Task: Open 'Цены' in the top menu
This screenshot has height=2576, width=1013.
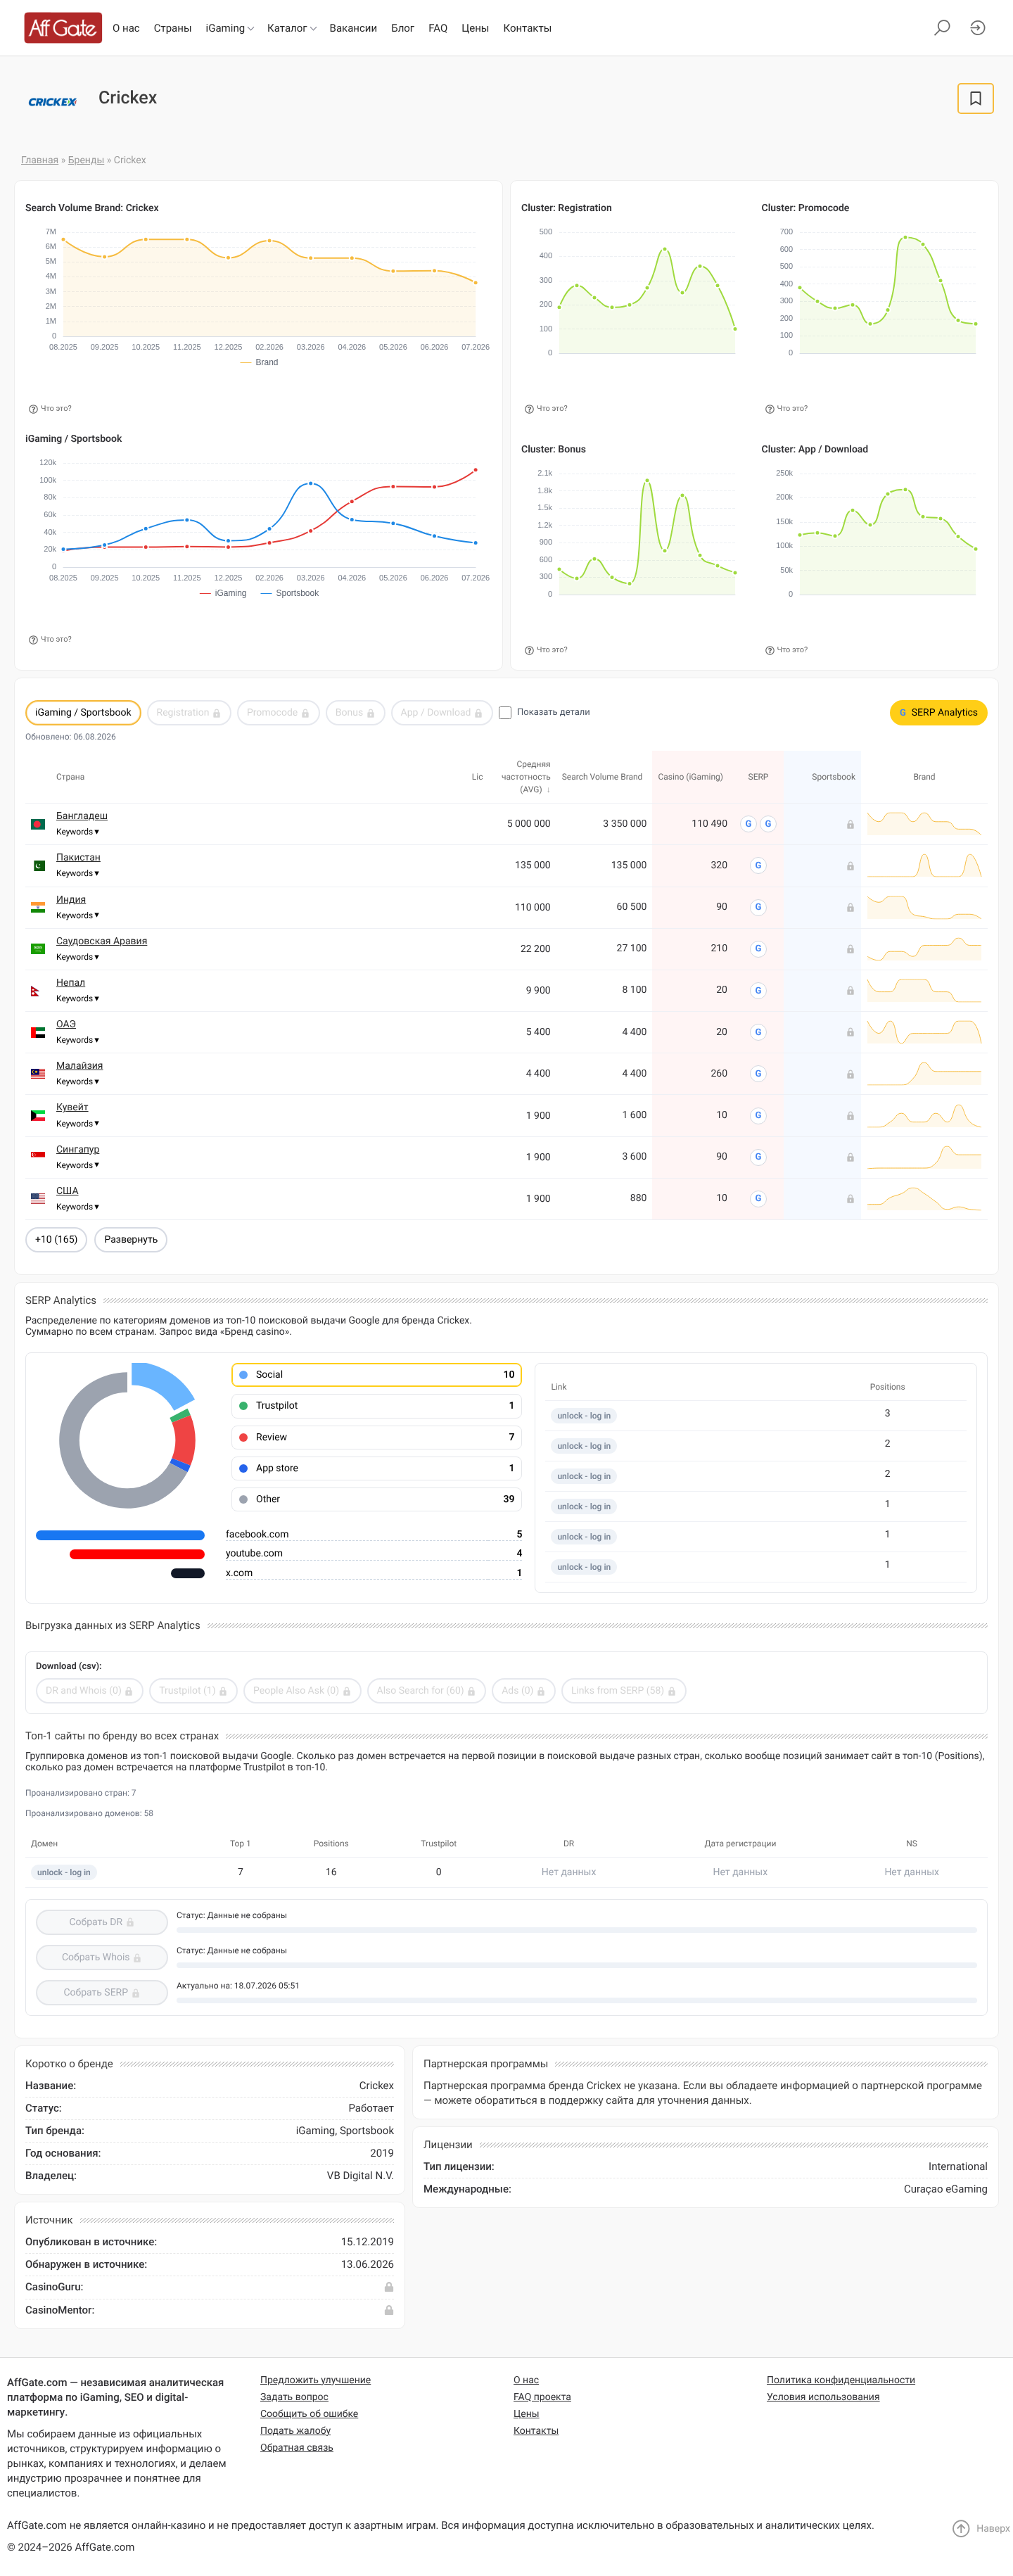Action: pyautogui.click(x=475, y=28)
